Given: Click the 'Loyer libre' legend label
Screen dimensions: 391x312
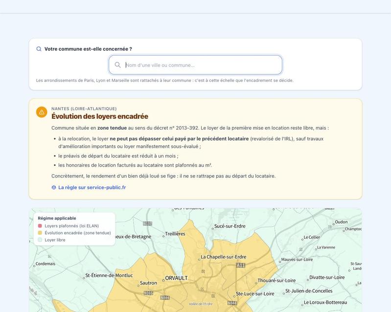Looking at the screenshot, I should [x=55, y=240].
